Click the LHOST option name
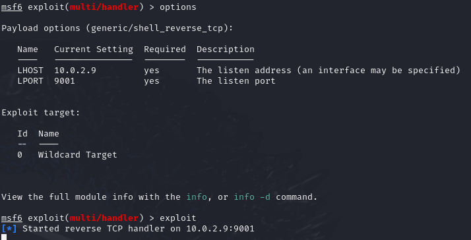 click(x=30, y=71)
